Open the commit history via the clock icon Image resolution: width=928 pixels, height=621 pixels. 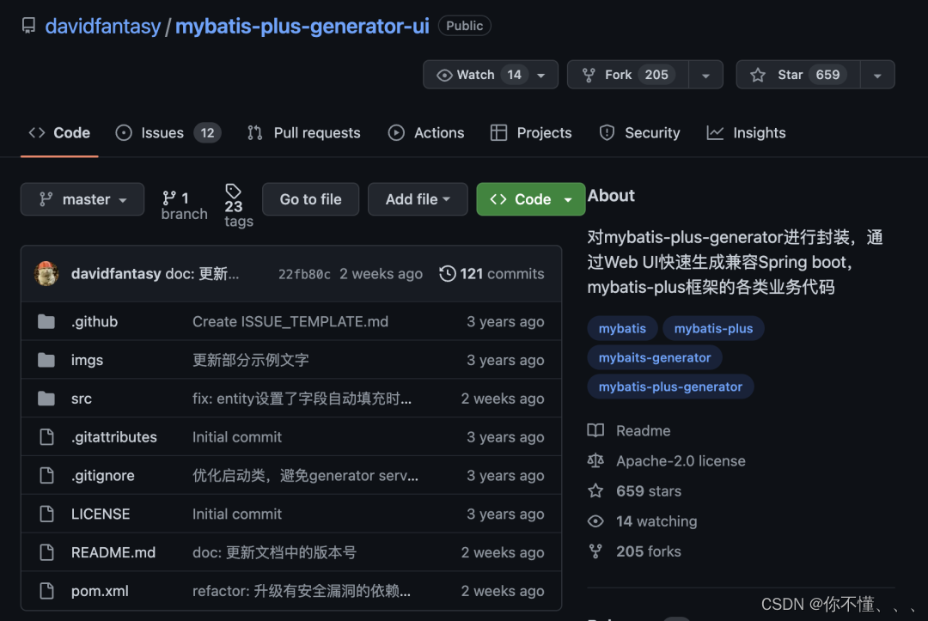coord(447,273)
